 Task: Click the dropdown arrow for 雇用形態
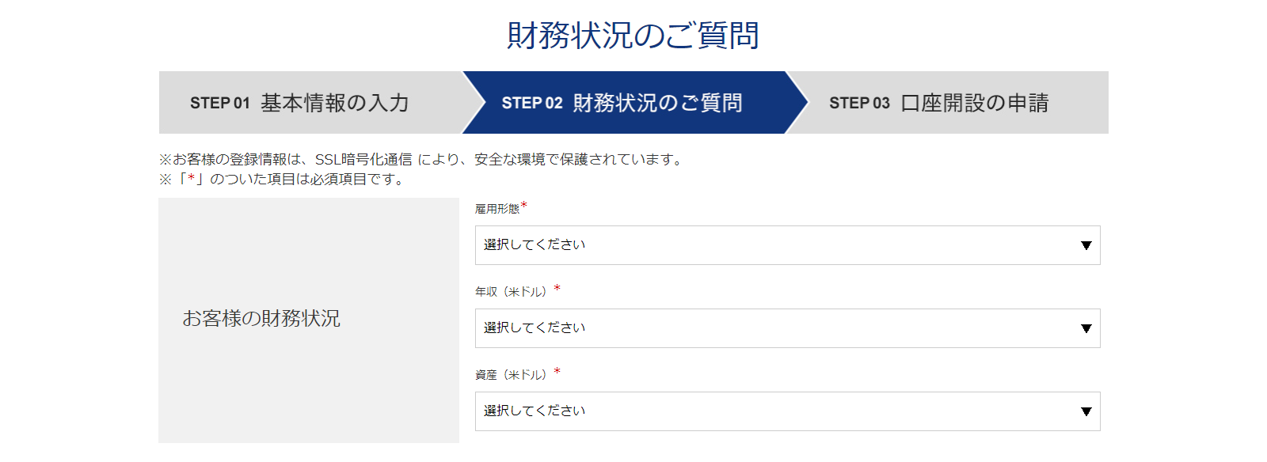click(1086, 245)
